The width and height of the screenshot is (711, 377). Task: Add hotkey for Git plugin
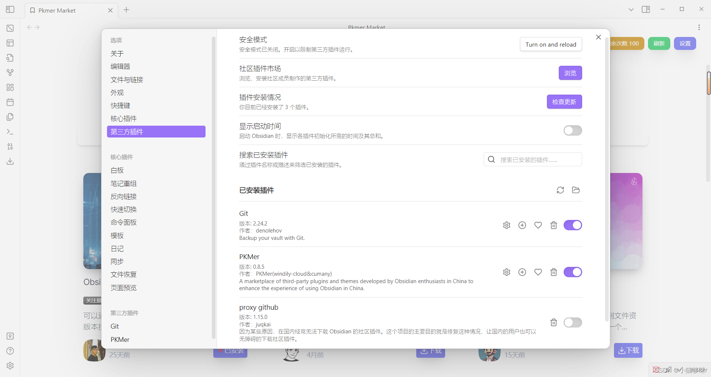(522, 225)
